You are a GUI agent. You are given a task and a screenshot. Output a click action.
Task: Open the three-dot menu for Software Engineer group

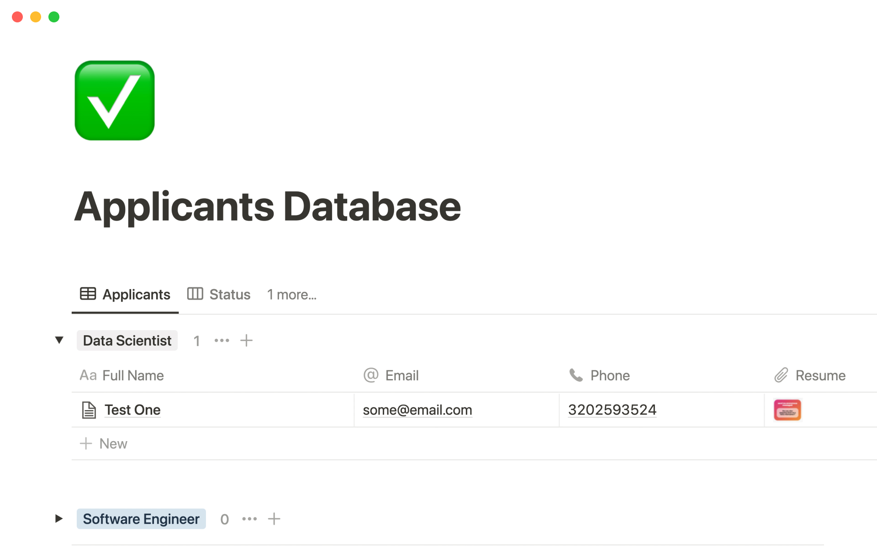click(x=249, y=519)
